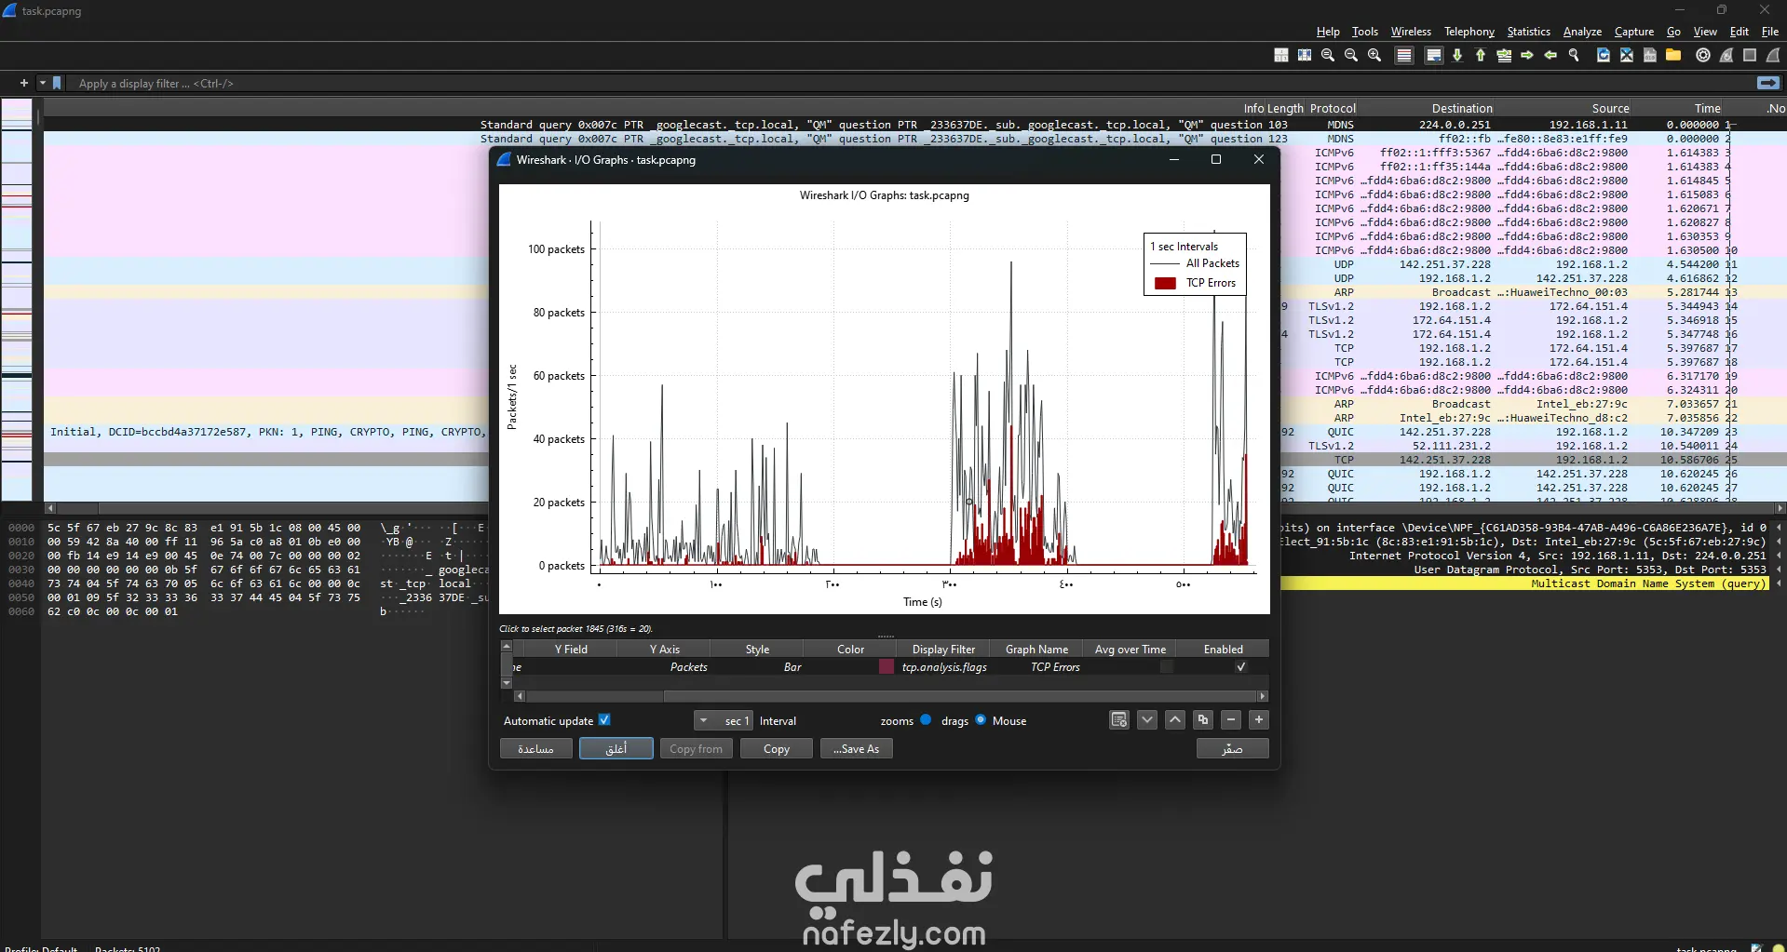The image size is (1787, 952).
Task: Zoom in the main window text
Action: pos(1374,56)
